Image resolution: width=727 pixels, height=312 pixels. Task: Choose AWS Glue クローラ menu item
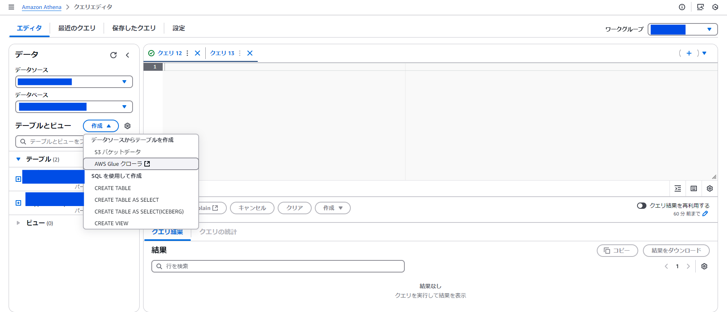click(x=141, y=164)
